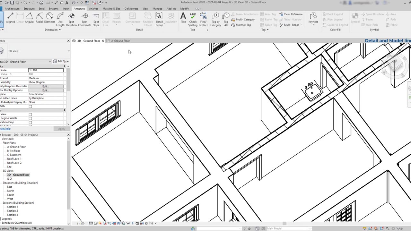
Task: Select C-Basement in Project Browser
Action: pos(14,155)
